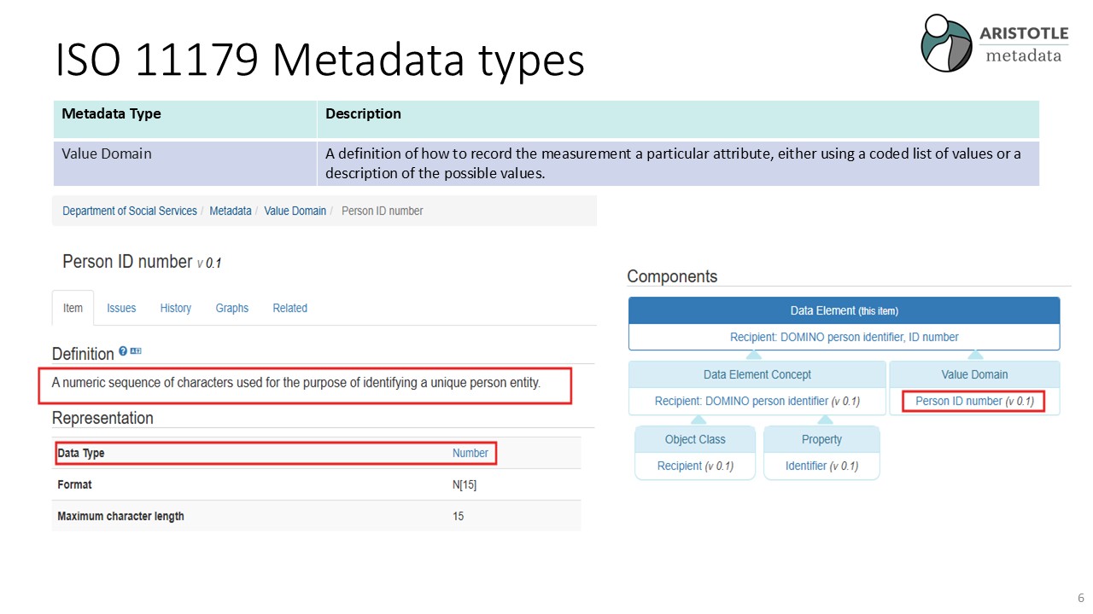
Task: Click the Value Domain component header box
Action: 974,374
